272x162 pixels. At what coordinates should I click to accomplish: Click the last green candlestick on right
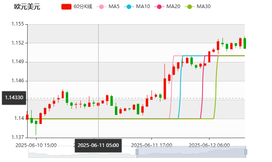245,43
